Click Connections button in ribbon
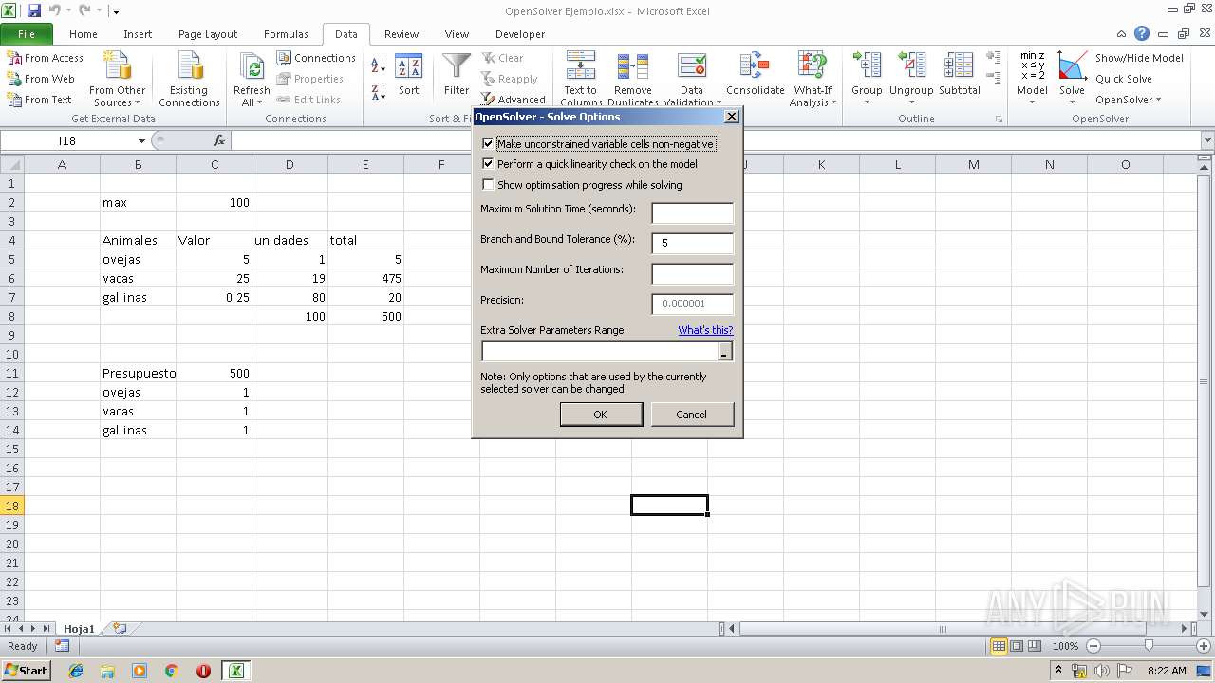The height and width of the screenshot is (683, 1215). point(316,58)
